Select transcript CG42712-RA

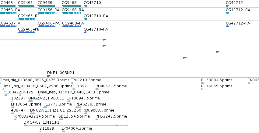click(x=238, y=10)
